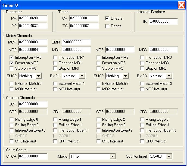Screen dimensions: 187x168
Task: Uncheck Interrupt on MR0
Action: tap(11, 58)
